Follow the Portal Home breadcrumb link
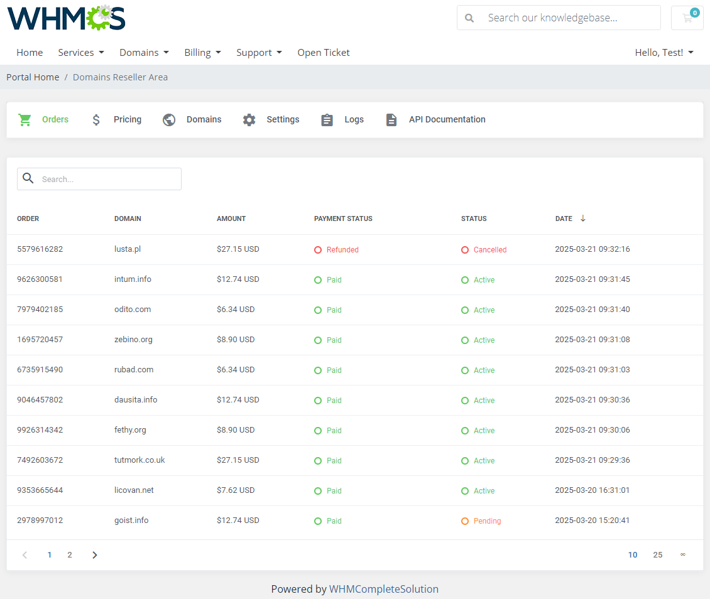This screenshot has height=599, width=710. (33, 77)
